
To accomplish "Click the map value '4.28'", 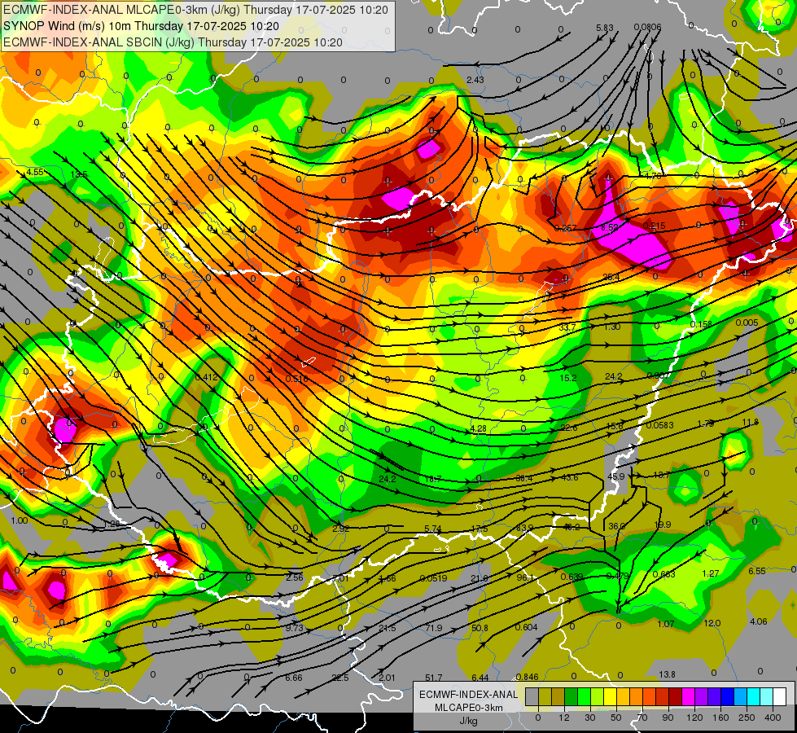I will click(x=478, y=429).
